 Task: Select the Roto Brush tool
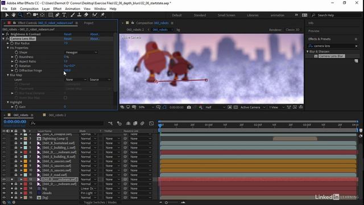(94, 15)
